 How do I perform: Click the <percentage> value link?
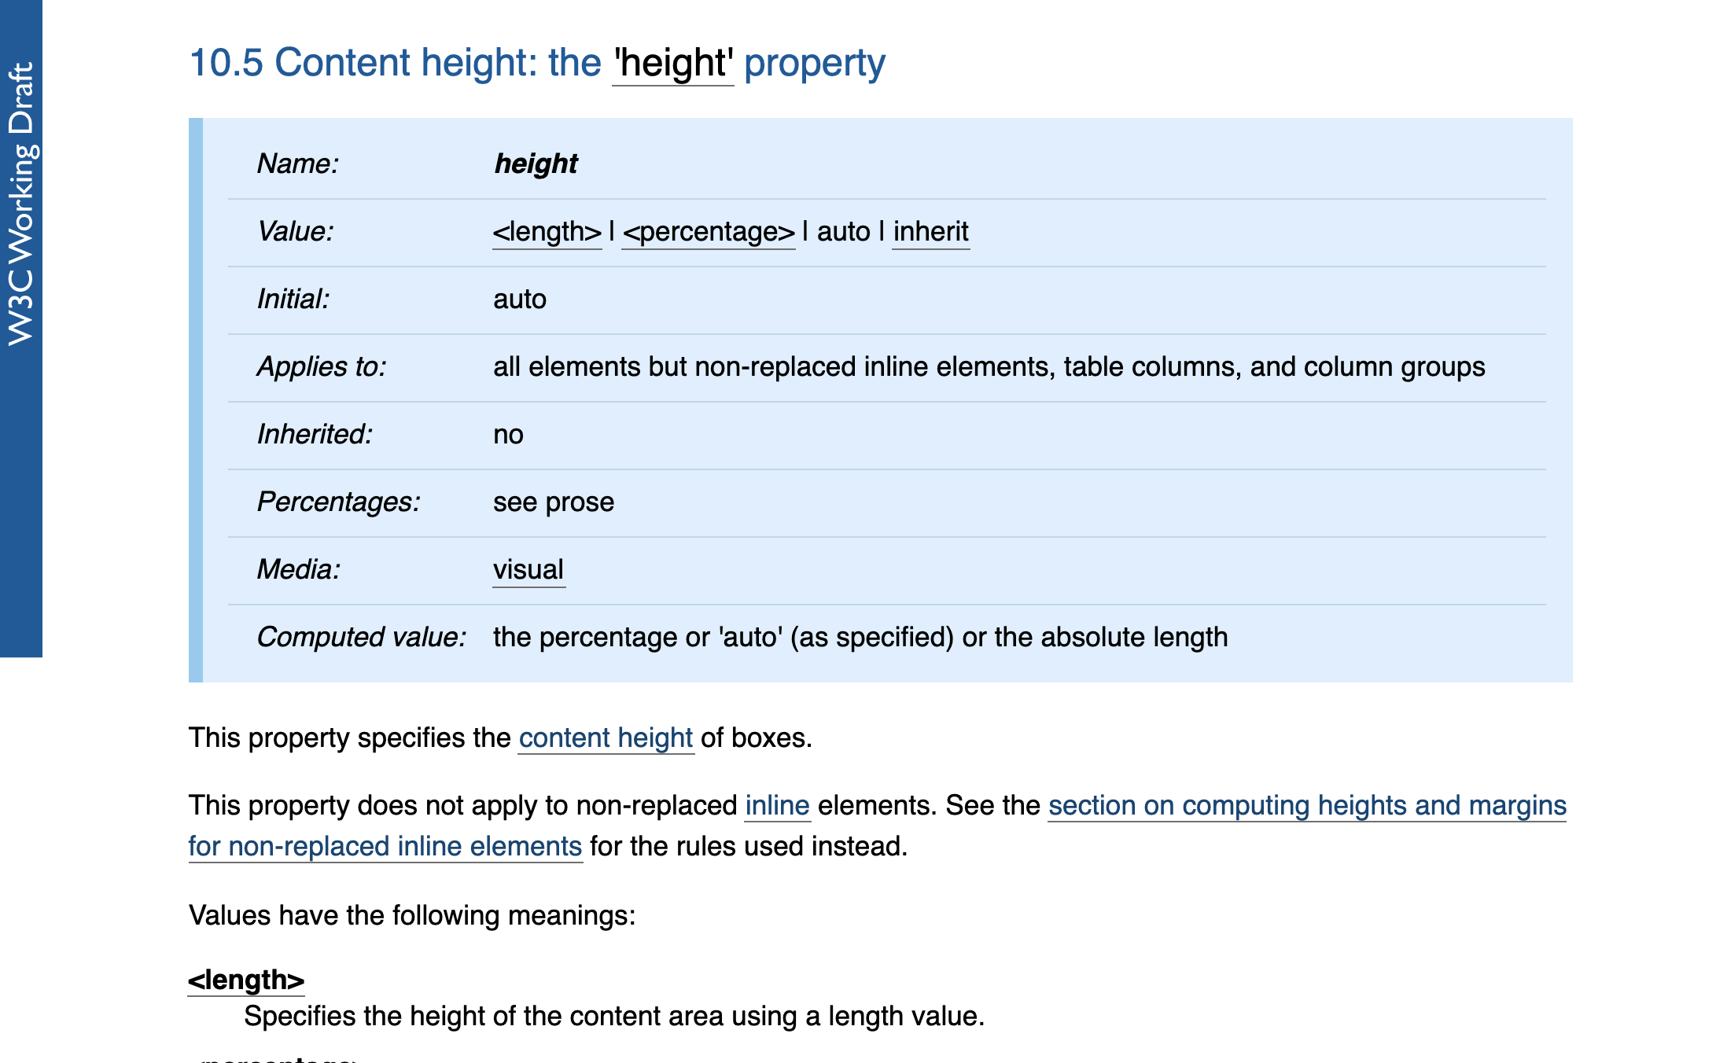click(709, 232)
